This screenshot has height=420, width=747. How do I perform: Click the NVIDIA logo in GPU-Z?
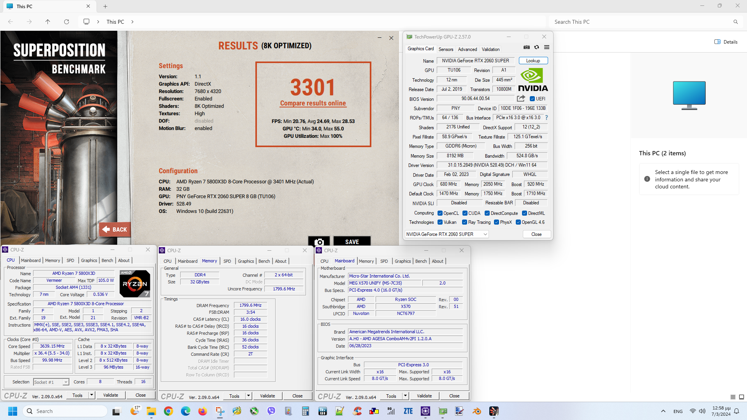tap(533, 80)
